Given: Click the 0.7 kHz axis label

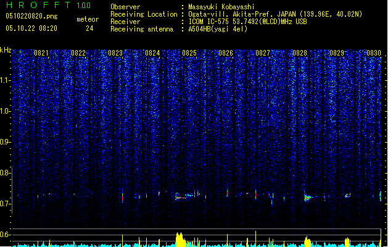Looking at the screenshot, I should [x=5, y=204].
